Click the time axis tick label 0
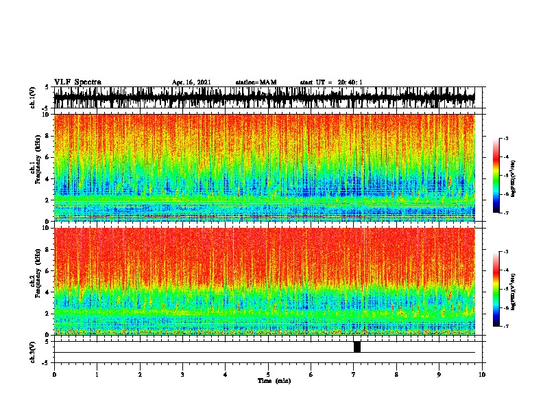Screen dimensions: 543x420 [54, 374]
